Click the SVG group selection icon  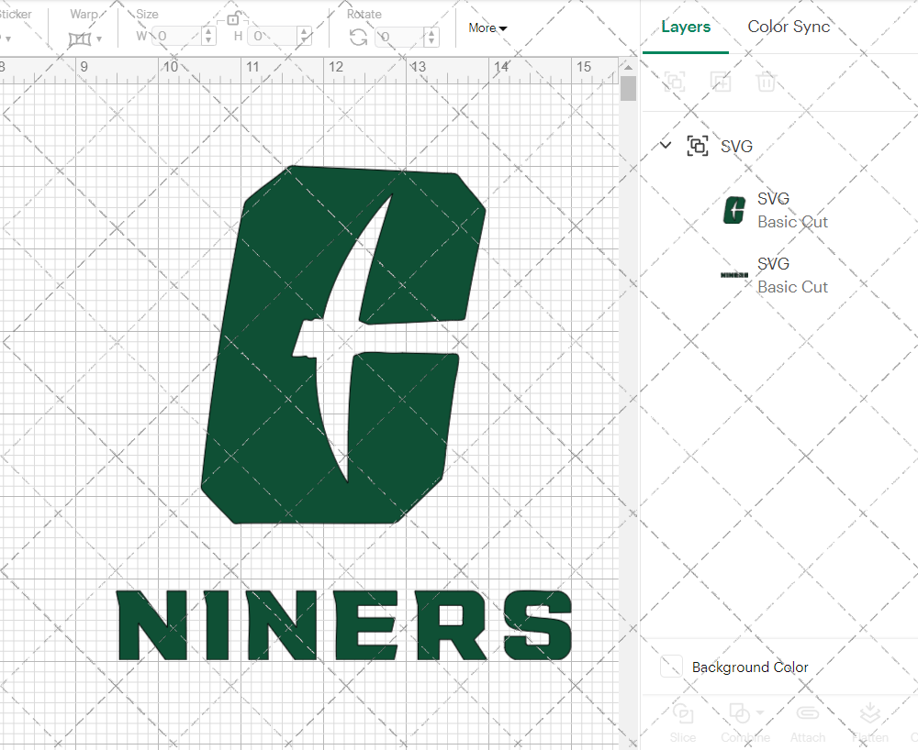point(697,145)
